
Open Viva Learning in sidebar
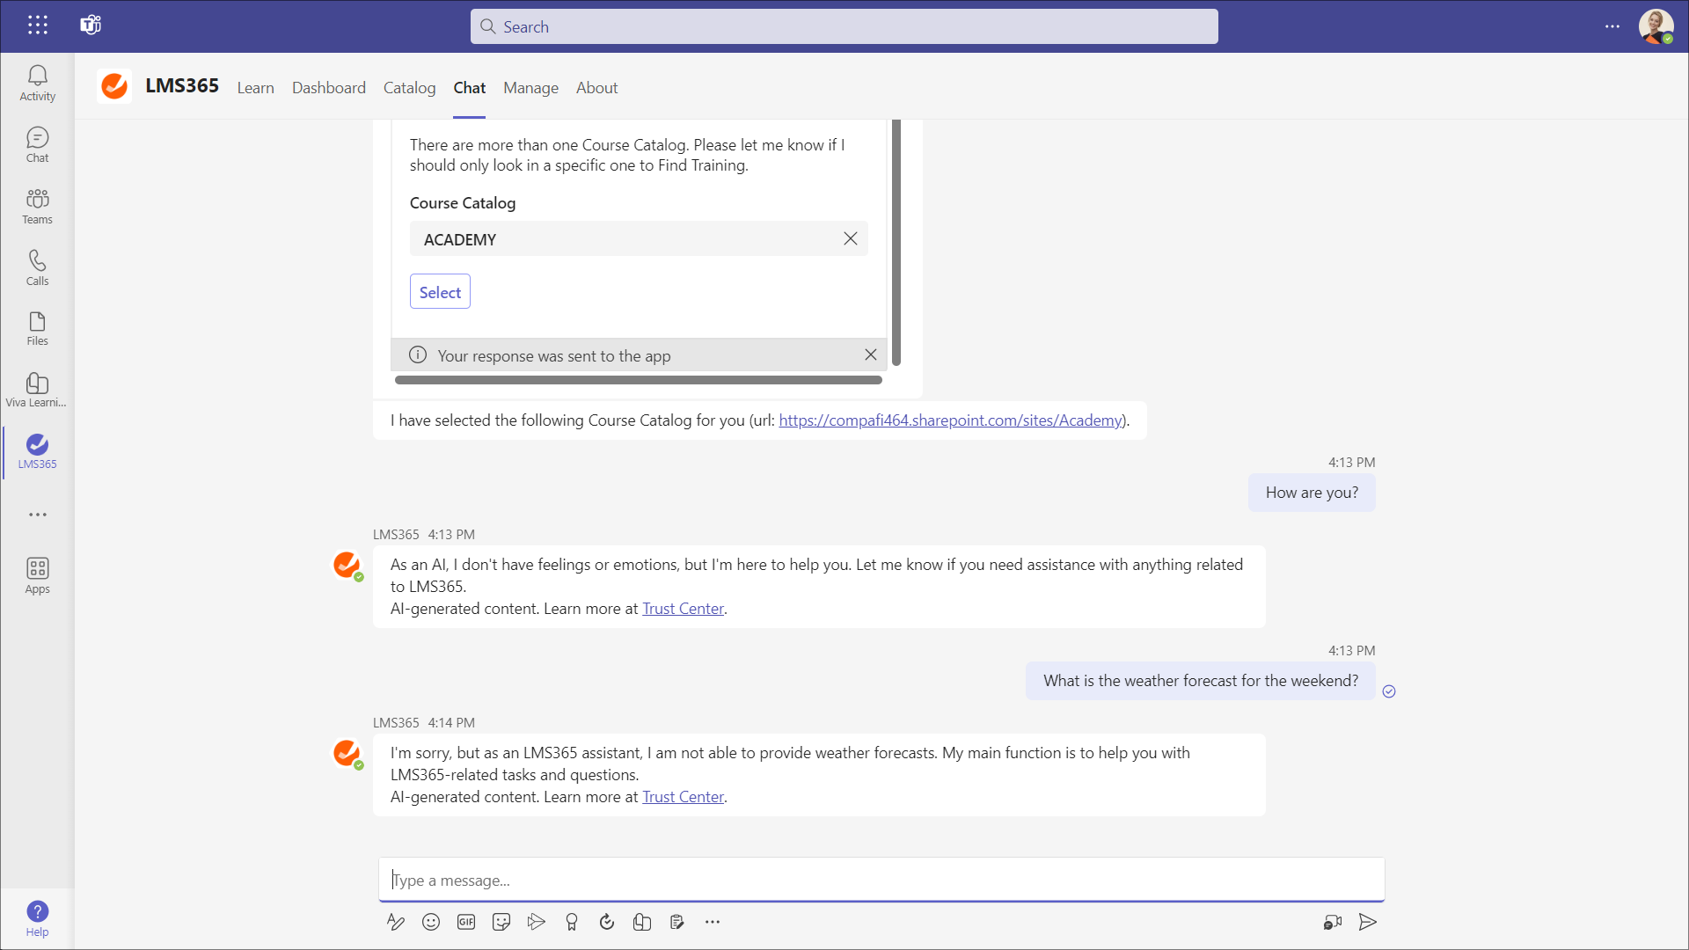(37, 389)
